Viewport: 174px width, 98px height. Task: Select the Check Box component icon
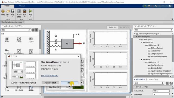point(19,51)
